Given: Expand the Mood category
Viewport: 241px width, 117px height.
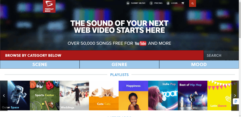Looking at the screenshot, I should point(199,64).
